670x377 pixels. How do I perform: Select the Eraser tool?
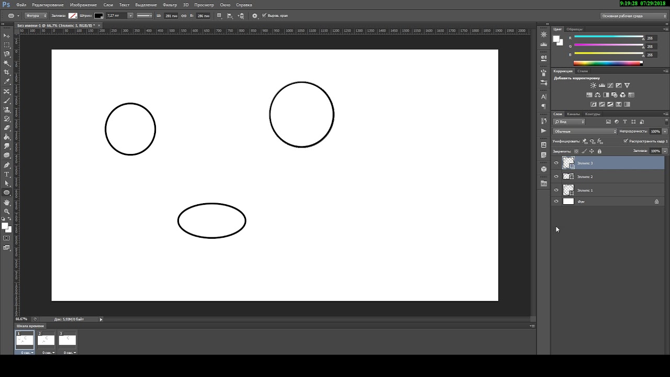point(7,128)
